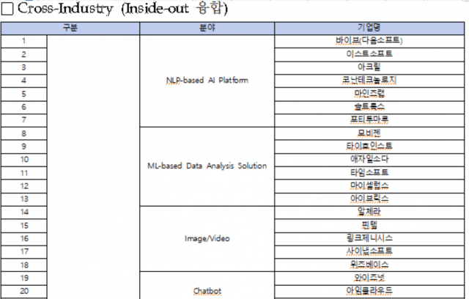Image resolution: width=469 pixels, height=299 pixels.
Task: Click row number "9" beside 타이호인스트
Action: (x=24, y=147)
